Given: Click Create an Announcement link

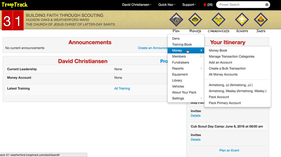Looking at the screenshot, I should point(152,48).
